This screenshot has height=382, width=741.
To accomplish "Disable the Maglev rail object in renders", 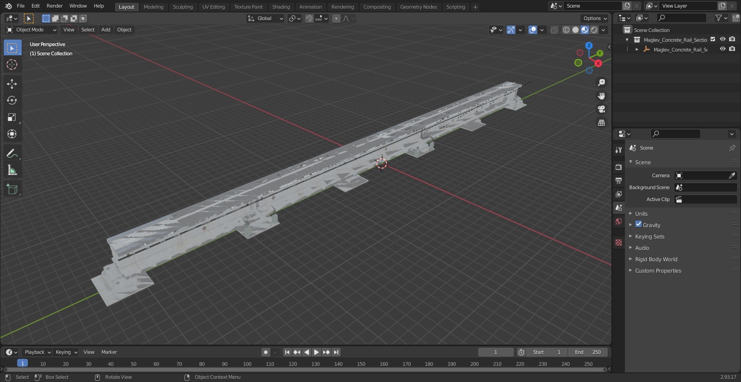I will pos(732,49).
